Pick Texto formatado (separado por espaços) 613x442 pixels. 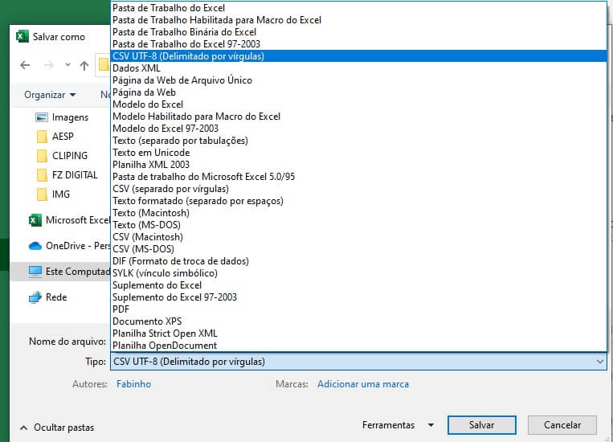(x=358, y=201)
